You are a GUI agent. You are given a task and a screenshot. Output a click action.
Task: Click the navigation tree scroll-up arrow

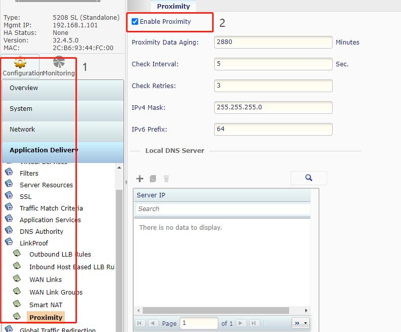119,168
